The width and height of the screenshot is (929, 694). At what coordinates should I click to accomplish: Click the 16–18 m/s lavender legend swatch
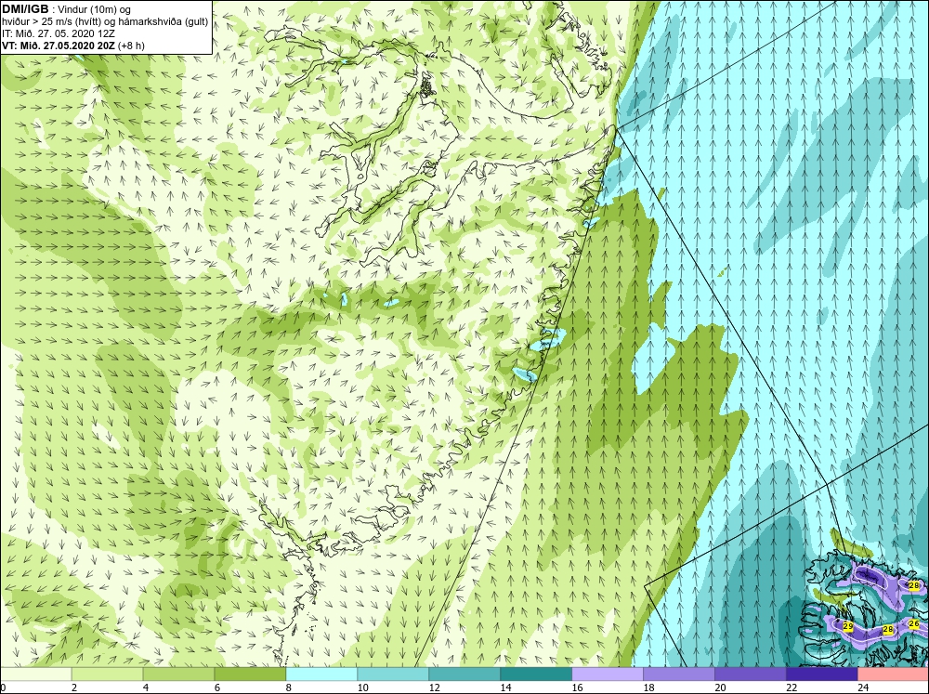click(x=608, y=674)
